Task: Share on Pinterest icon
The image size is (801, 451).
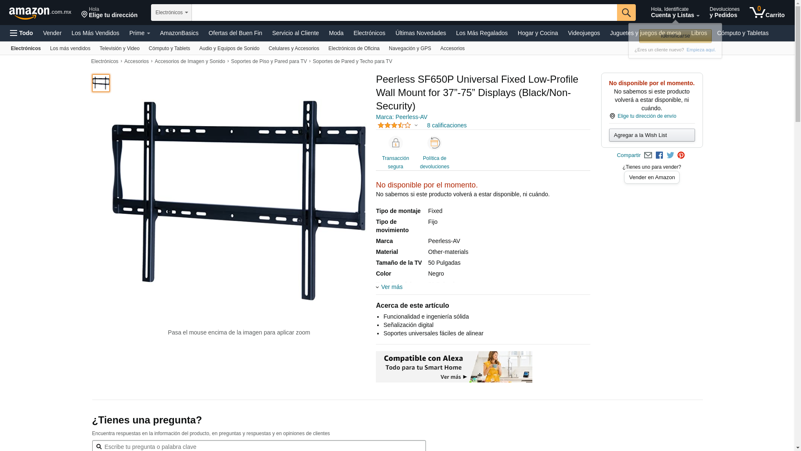Action: coord(681,155)
